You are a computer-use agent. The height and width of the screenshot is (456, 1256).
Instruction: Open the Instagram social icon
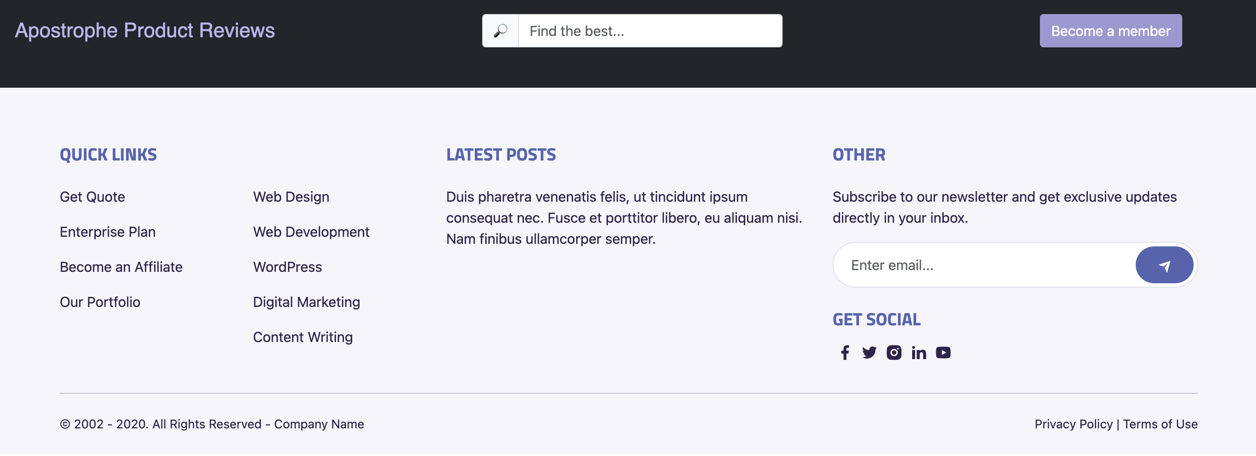click(x=894, y=353)
